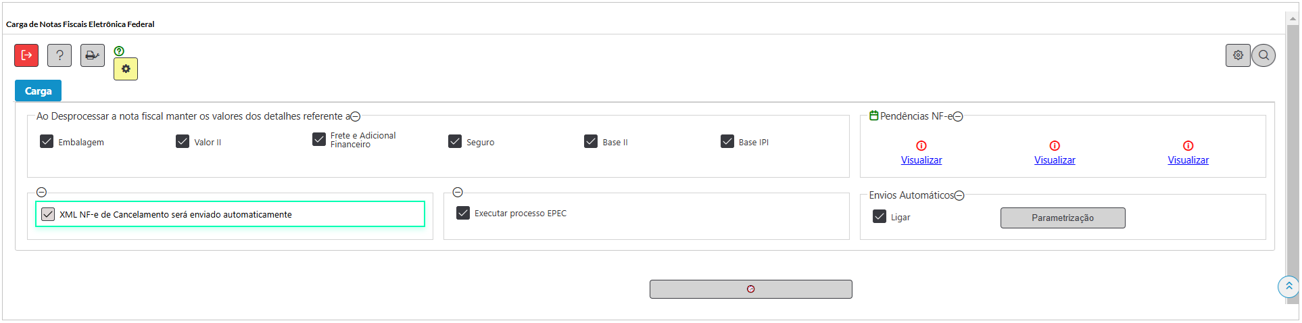1302x323 pixels.
Task: Click the yellow gear configuration button
Action: click(126, 69)
